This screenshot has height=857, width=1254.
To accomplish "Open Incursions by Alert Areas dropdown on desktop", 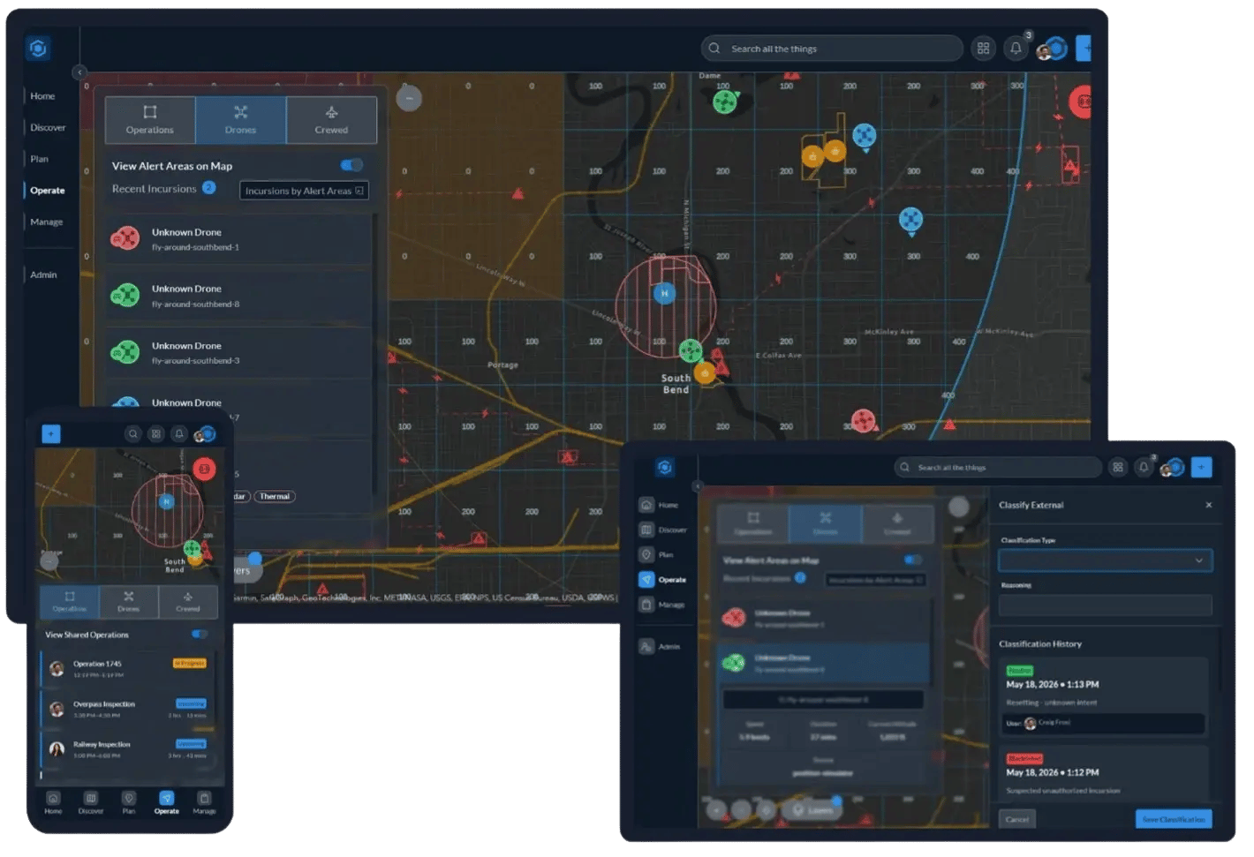I will coord(304,191).
